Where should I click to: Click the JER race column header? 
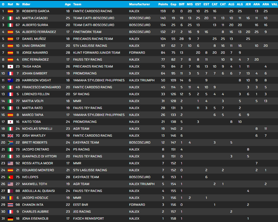pos(248,4)
